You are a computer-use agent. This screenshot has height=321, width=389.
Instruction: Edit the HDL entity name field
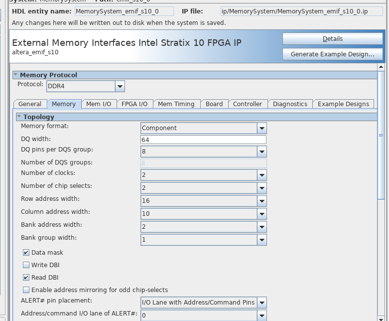point(125,11)
